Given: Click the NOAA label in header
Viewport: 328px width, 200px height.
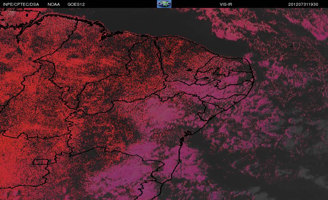Looking at the screenshot, I should click(x=54, y=4).
